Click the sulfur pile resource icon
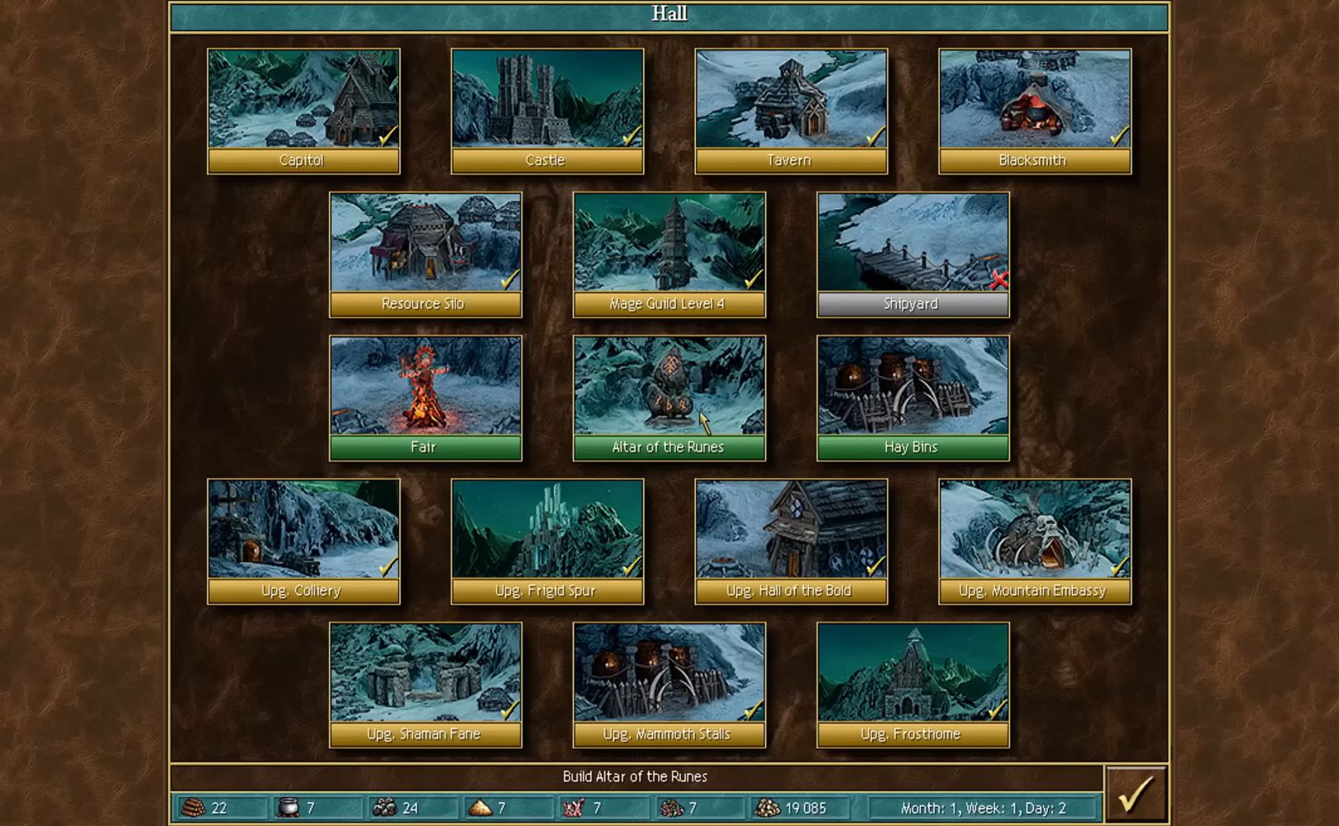Image resolution: width=1339 pixels, height=826 pixels. (479, 808)
